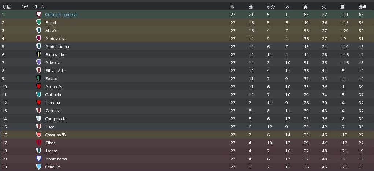Sort by the チーム team column header
The height and width of the screenshot is (171, 374).
39,7
